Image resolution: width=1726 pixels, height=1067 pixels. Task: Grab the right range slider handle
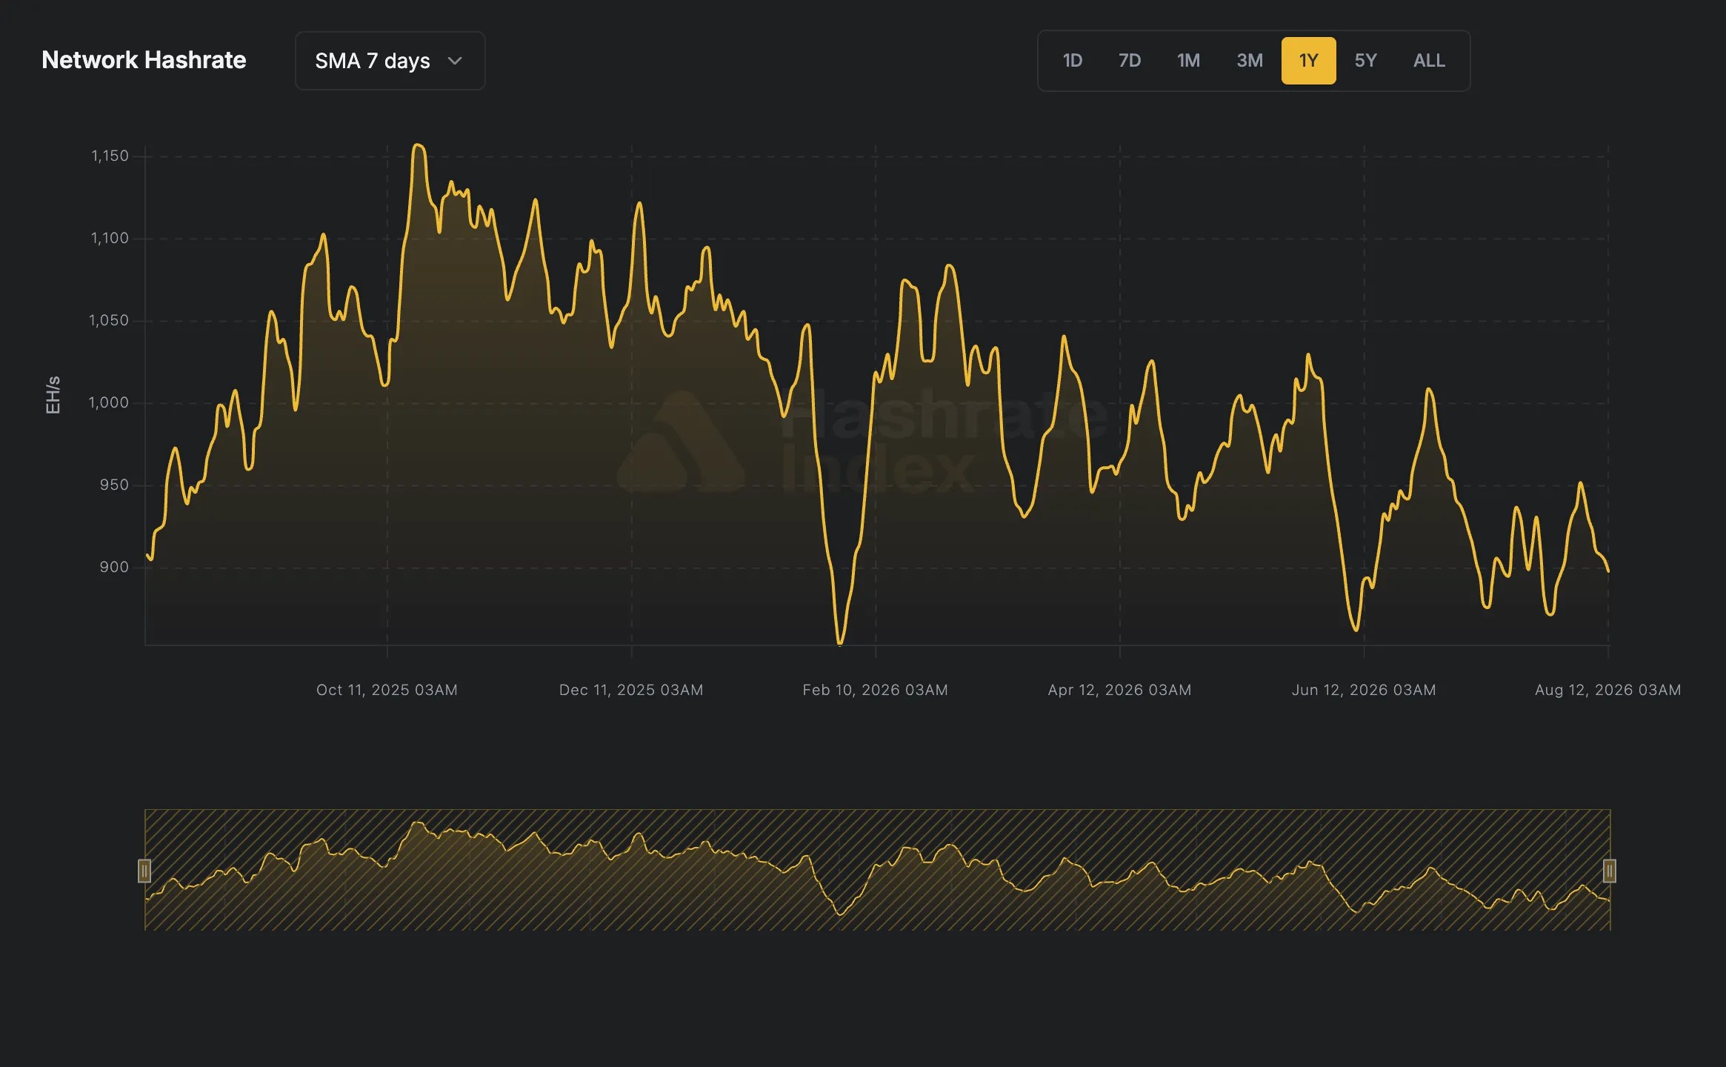[x=1610, y=871]
